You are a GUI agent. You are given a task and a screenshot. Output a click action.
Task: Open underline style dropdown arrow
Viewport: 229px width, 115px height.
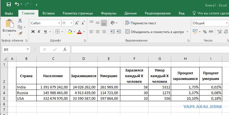50,32
